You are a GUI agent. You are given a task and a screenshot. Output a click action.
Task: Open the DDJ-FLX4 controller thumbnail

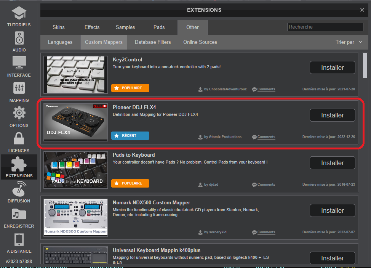point(76,122)
